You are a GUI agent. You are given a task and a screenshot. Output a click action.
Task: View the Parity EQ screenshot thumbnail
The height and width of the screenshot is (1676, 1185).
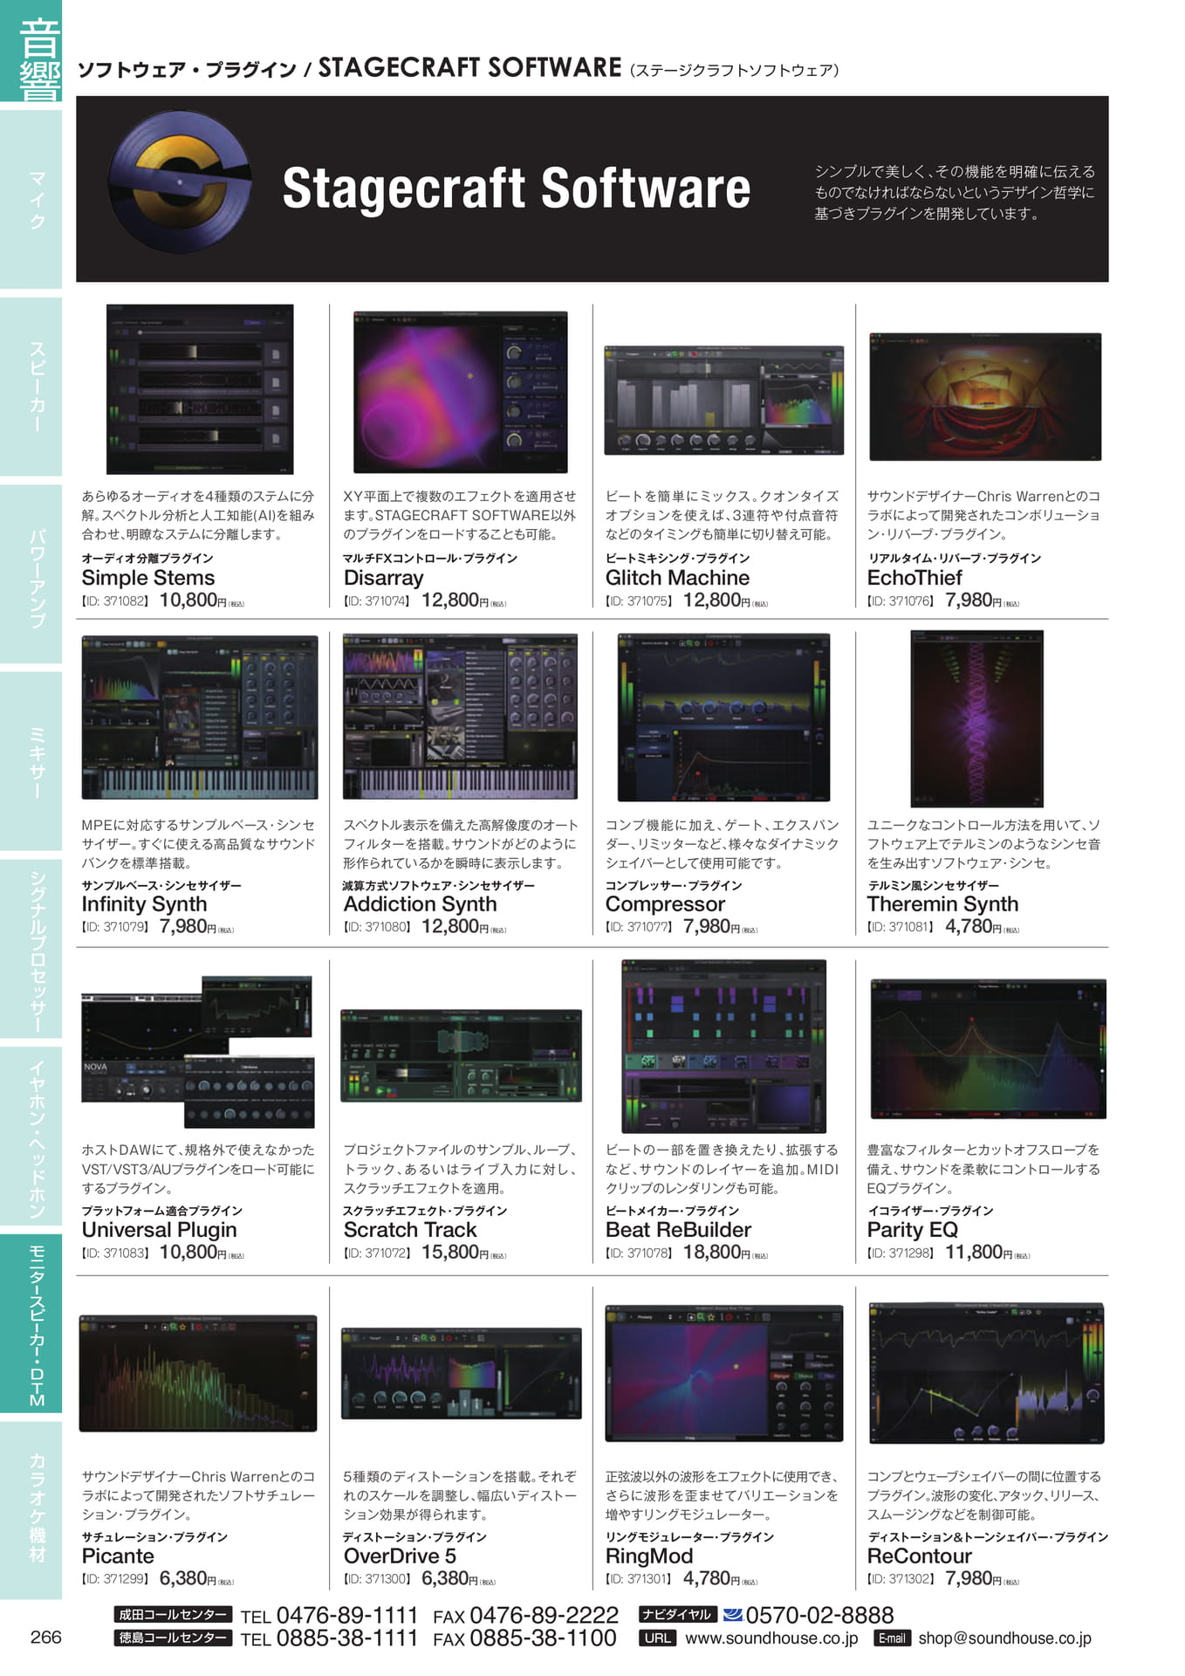coord(988,1048)
